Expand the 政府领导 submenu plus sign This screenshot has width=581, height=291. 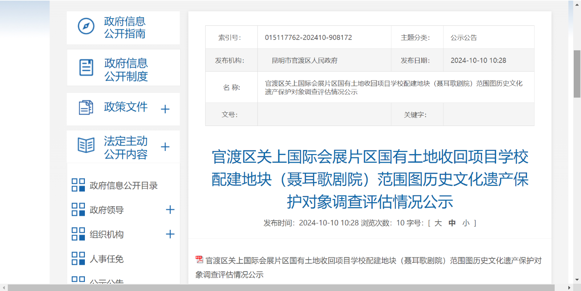coord(170,209)
